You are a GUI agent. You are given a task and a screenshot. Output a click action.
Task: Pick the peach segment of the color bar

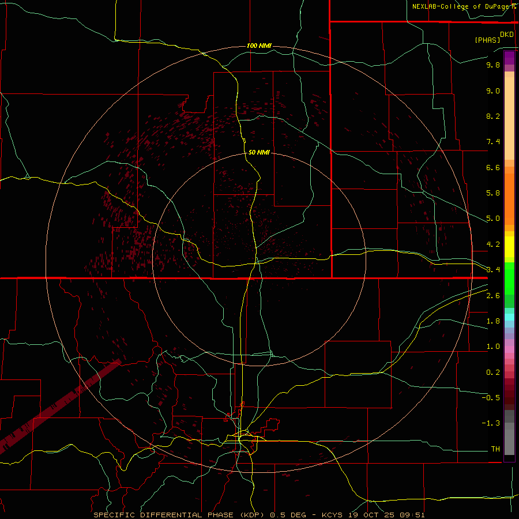(x=509, y=118)
